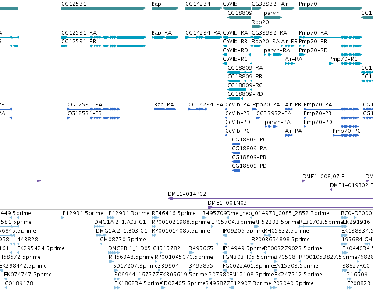Click the Bap gene label
This screenshot has width=373, height=290.
tap(156, 4)
